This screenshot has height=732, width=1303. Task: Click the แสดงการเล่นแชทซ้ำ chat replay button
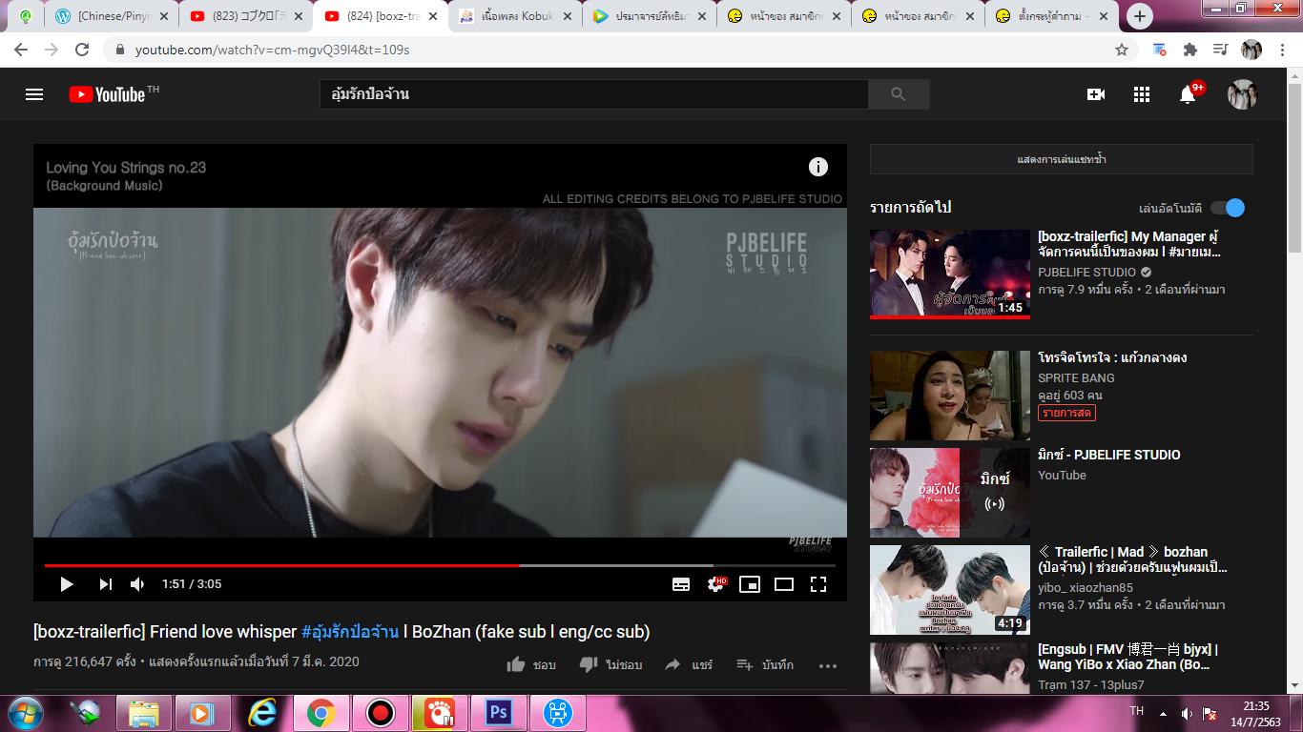tap(1062, 159)
